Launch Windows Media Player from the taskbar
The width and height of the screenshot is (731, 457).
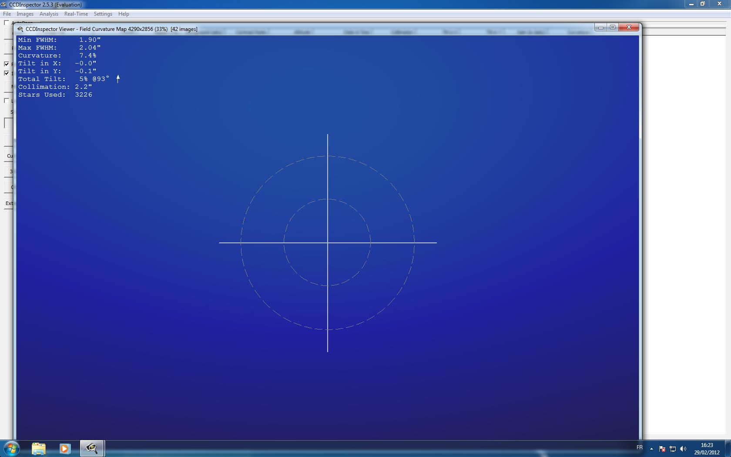[x=65, y=448]
